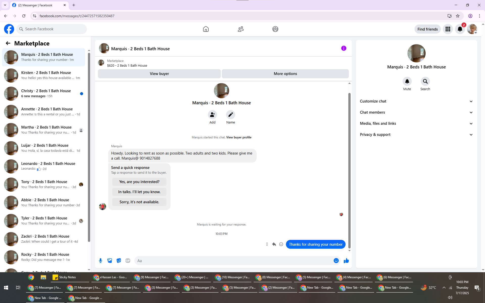The height and width of the screenshot is (303, 485).
Task: Open the Facebook menu grid icon
Action: (x=448, y=29)
